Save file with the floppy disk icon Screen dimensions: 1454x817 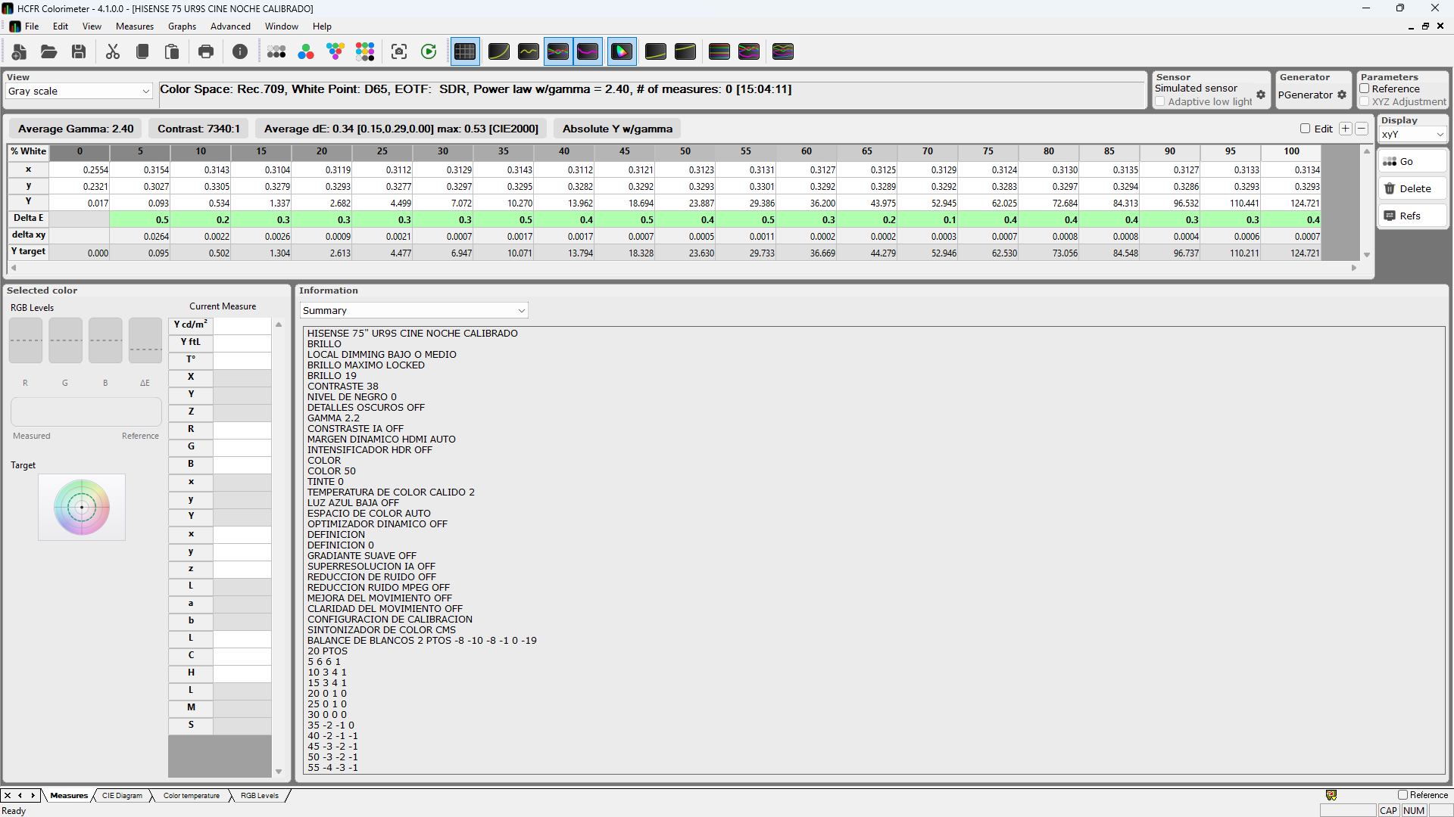[x=79, y=51]
